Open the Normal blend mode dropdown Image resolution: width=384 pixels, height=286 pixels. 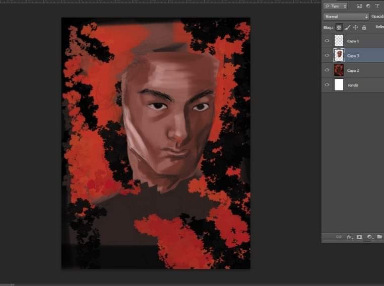pyautogui.click(x=346, y=17)
